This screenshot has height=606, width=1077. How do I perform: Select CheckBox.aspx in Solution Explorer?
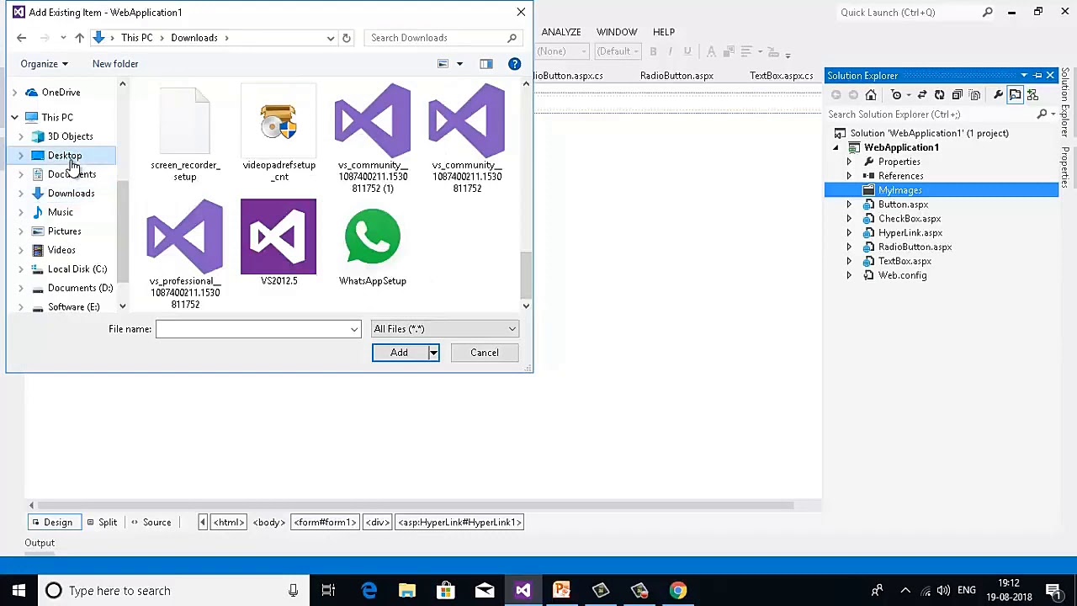click(909, 219)
